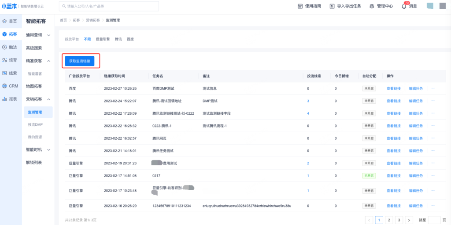Viewport: 451px width, 225px height.
Task: Go to CRM icon in sidebar
Action: click(x=4, y=86)
